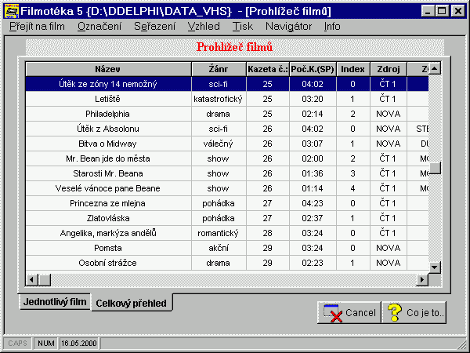Click the Žánr column header
Viewport: 470px width, 353px height.
pos(219,69)
